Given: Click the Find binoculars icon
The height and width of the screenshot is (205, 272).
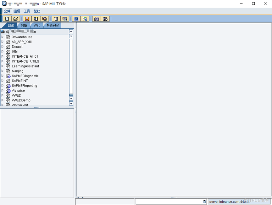Looking at the screenshot, I should [x=97, y=19].
